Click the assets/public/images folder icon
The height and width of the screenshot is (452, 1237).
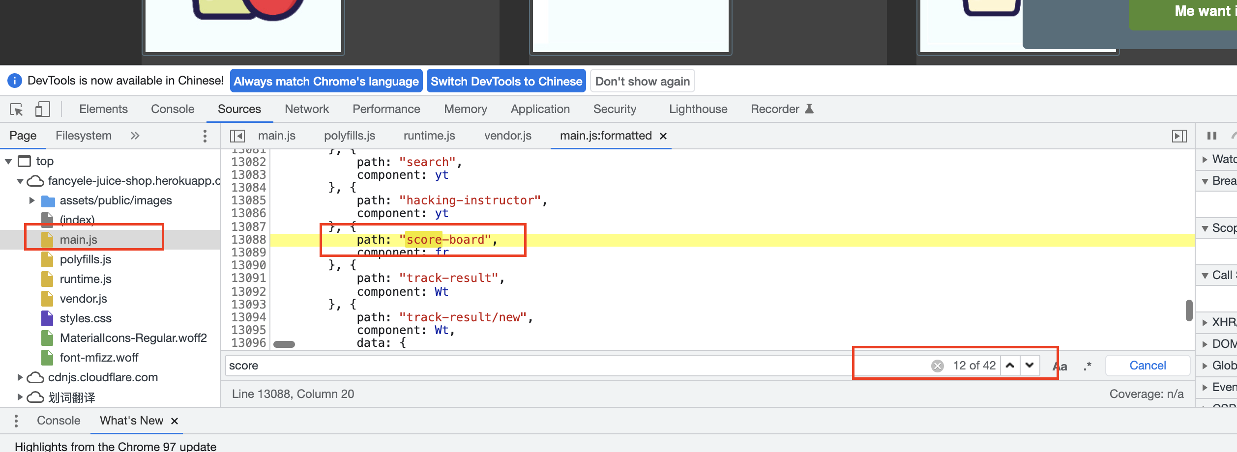48,201
